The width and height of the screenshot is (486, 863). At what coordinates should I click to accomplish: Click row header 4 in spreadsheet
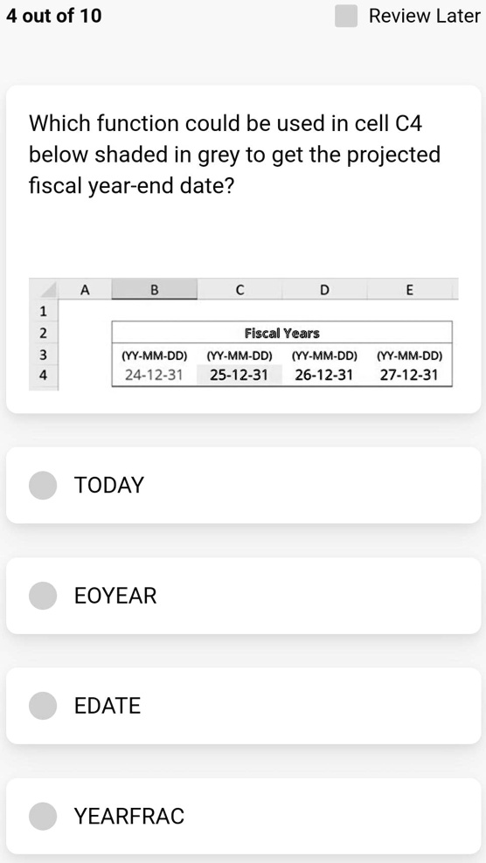[43, 376]
